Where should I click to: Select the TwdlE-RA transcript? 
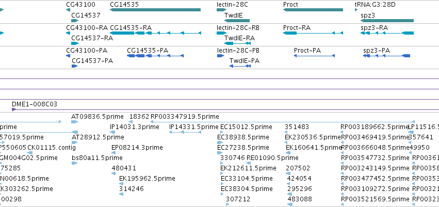point(237,43)
